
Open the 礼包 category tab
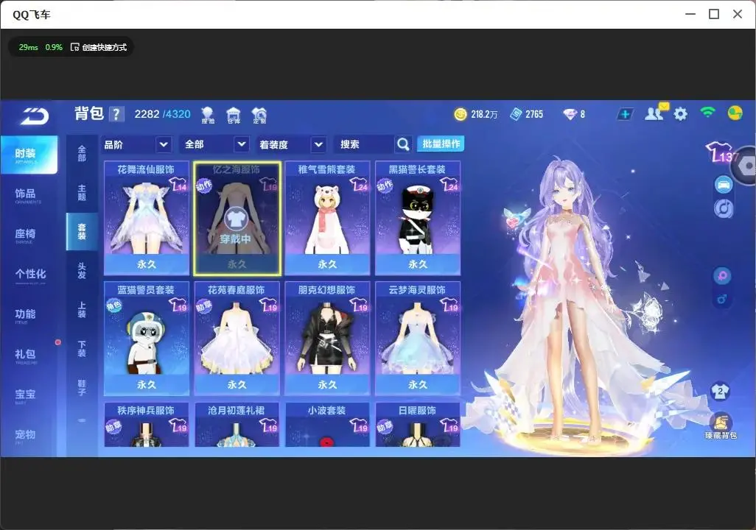click(26, 355)
